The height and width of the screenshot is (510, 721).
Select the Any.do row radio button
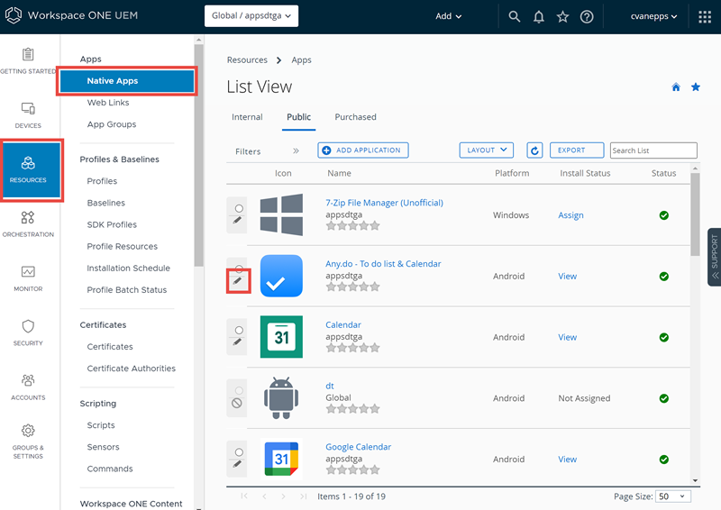[239, 268]
